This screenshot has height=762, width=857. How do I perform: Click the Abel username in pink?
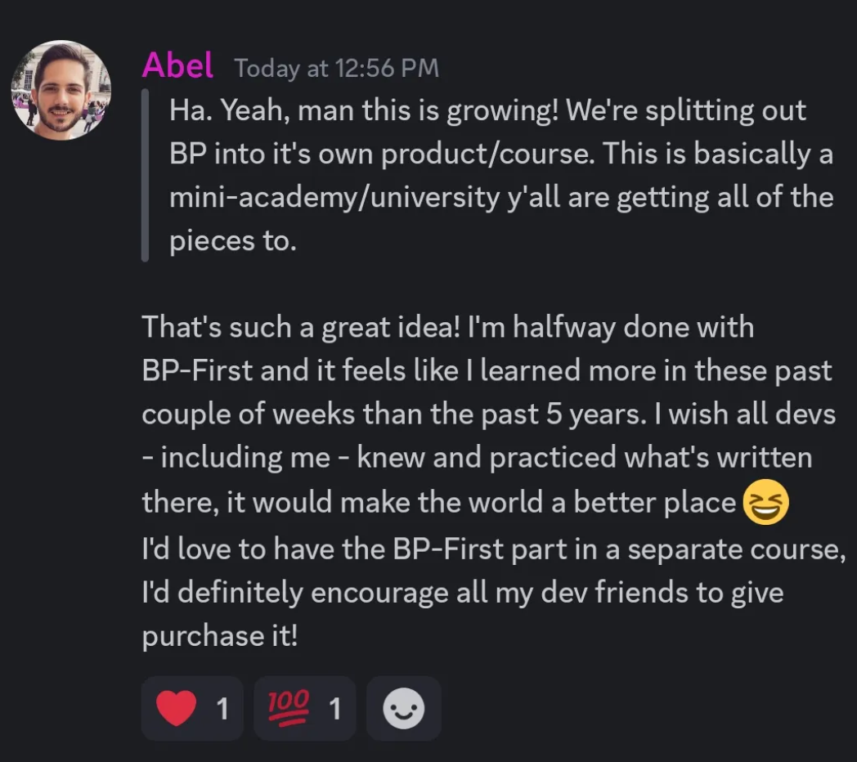tap(177, 65)
